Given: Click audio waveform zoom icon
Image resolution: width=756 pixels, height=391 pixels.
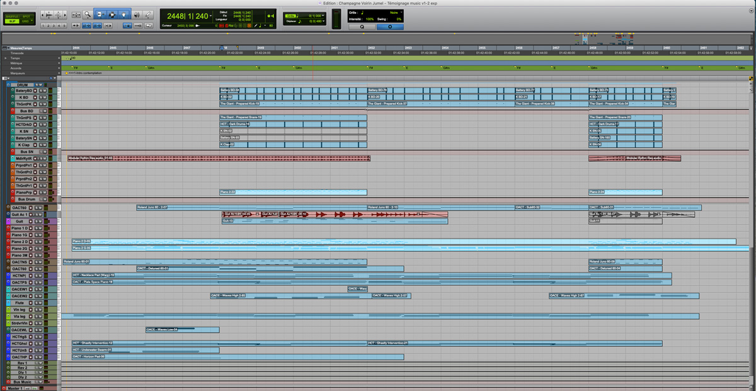Looking at the screenshot, I should [x=49, y=15].
